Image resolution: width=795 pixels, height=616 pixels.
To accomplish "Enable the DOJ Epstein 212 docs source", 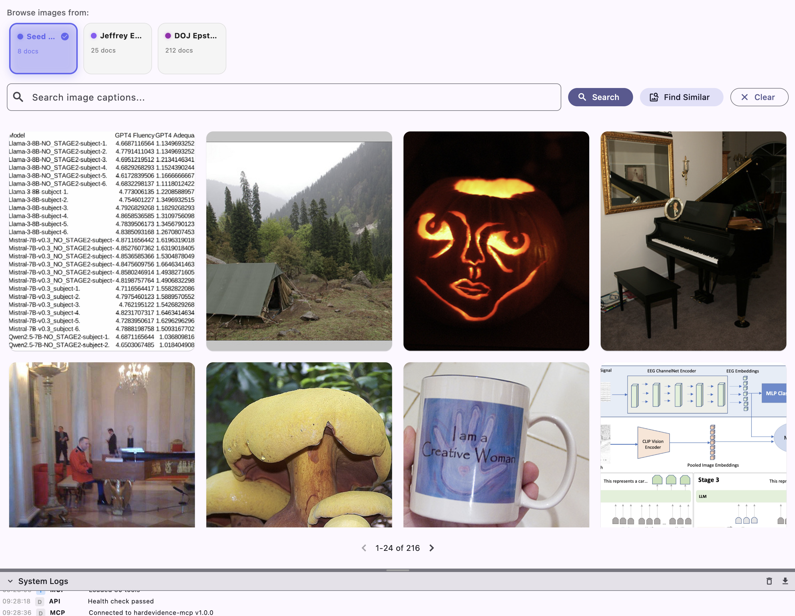I will [192, 48].
